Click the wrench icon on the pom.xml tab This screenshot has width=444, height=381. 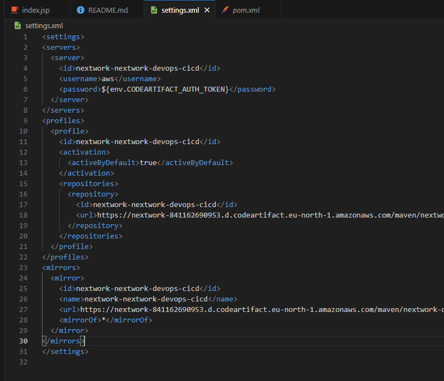click(x=224, y=9)
